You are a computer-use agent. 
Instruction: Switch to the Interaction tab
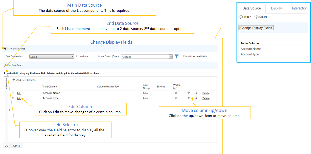click(300, 8)
